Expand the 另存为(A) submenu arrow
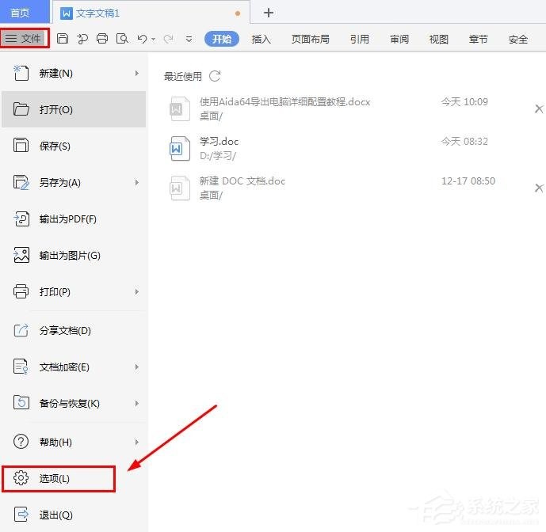Image resolution: width=546 pixels, height=532 pixels. click(x=137, y=182)
